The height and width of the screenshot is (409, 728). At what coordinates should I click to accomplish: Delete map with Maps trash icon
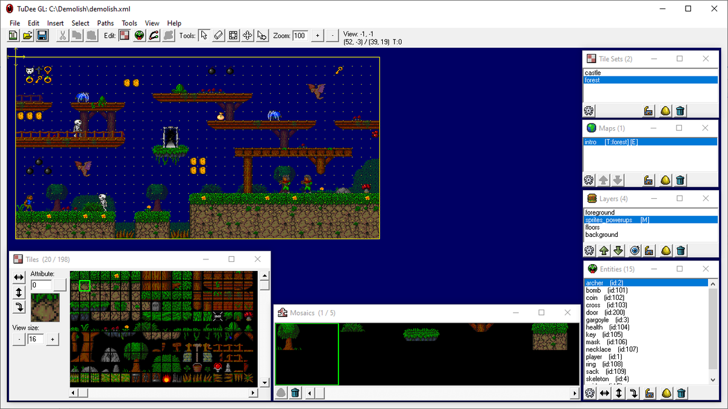click(681, 180)
